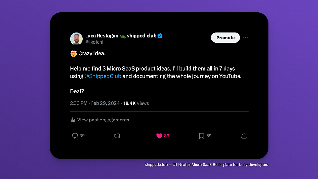The image size is (318, 179).
Task: Click the 18.4K Views count
Action: pos(136,103)
